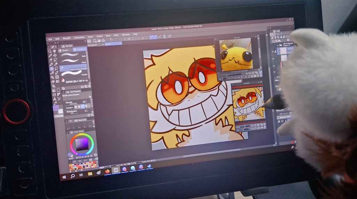
Task: Select the Fill bucket tool
Action: tap(53, 81)
